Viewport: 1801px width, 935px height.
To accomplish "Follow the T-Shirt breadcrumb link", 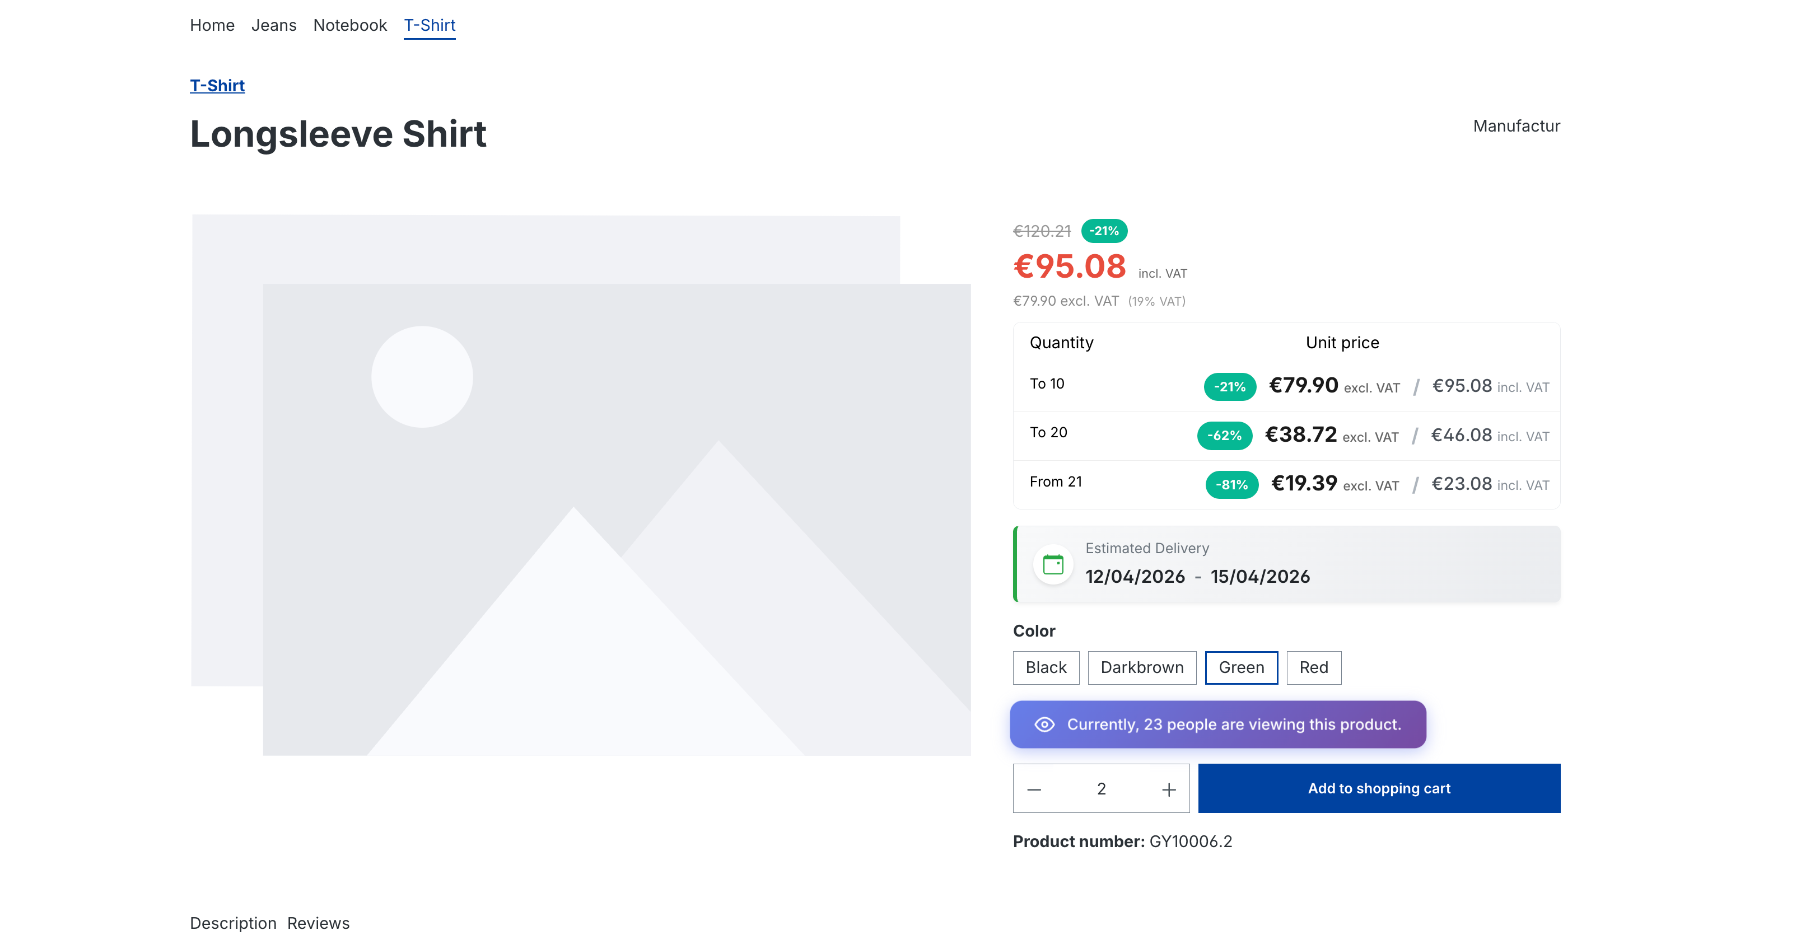I will pyautogui.click(x=217, y=85).
